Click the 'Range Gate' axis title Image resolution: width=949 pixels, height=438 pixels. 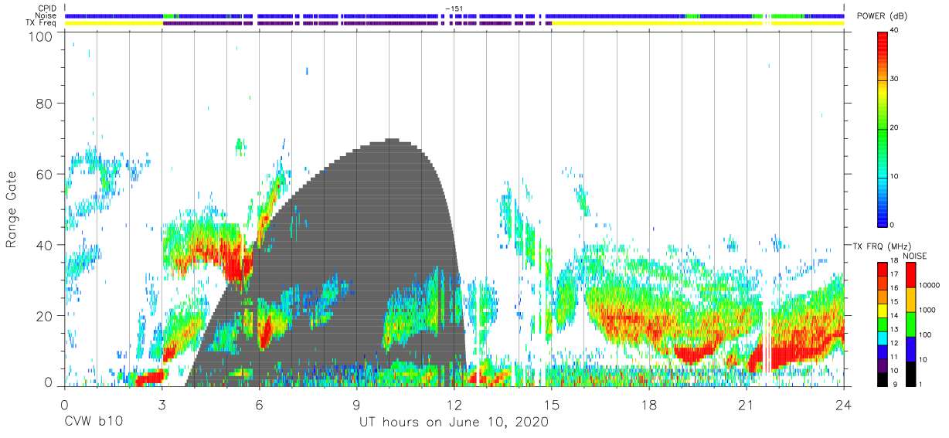point(12,210)
